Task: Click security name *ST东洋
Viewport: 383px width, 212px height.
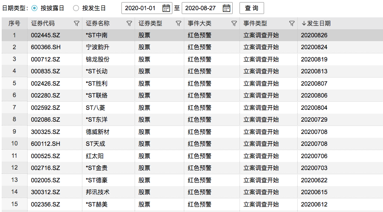Action: [x=96, y=120]
